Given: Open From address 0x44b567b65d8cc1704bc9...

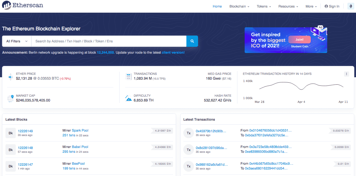Looking at the screenshot, I should [x=271, y=164].
